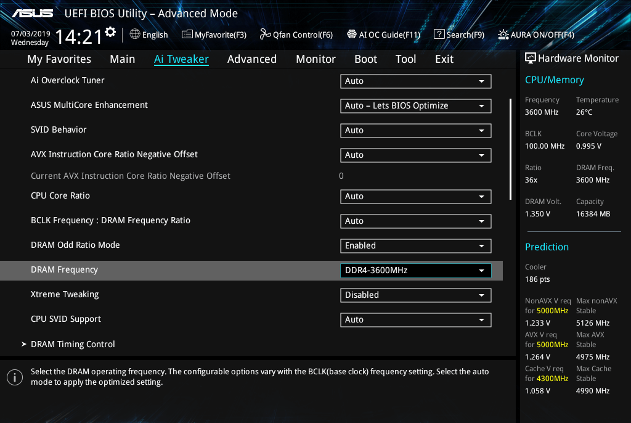Viewport: 631px width, 423px height.
Task: Open BCLK Frequency DRAM Frequency Ratio dropdown
Action: click(416, 221)
